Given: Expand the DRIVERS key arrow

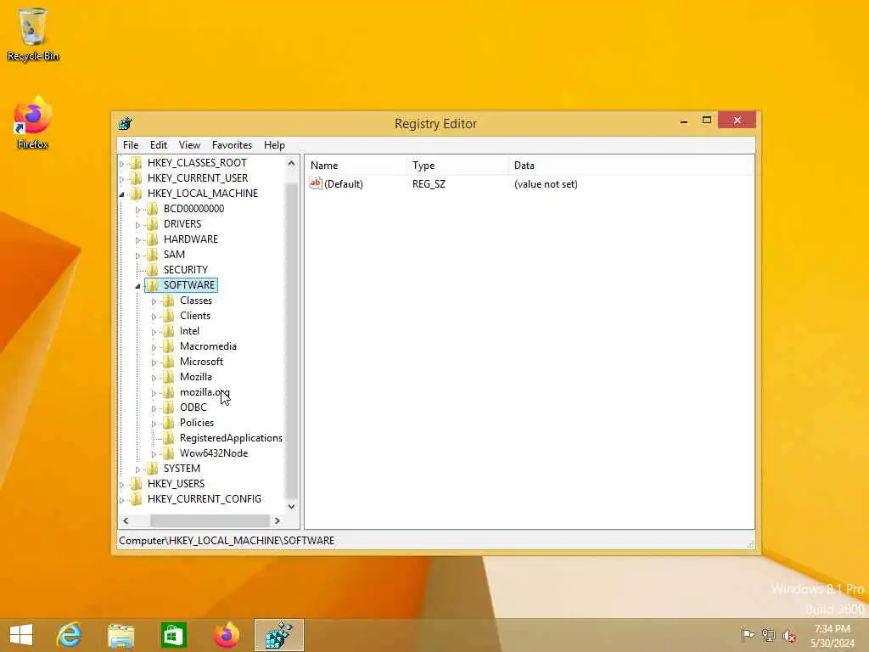Looking at the screenshot, I should (138, 224).
